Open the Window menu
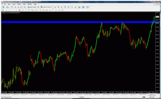 click(30, 4)
